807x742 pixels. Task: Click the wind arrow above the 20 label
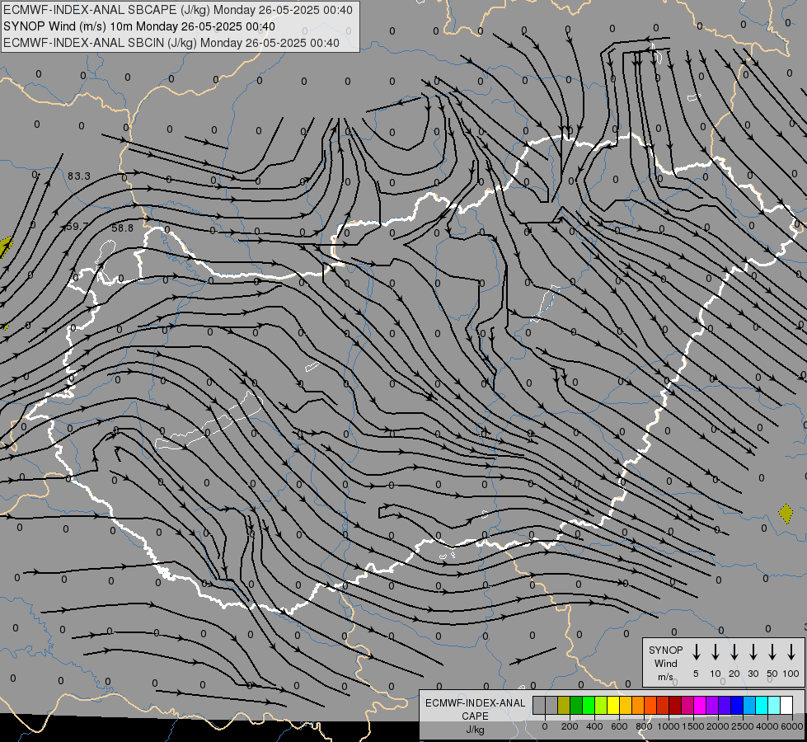coord(734,652)
